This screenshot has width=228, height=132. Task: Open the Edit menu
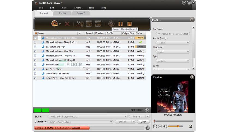coord(52,8)
